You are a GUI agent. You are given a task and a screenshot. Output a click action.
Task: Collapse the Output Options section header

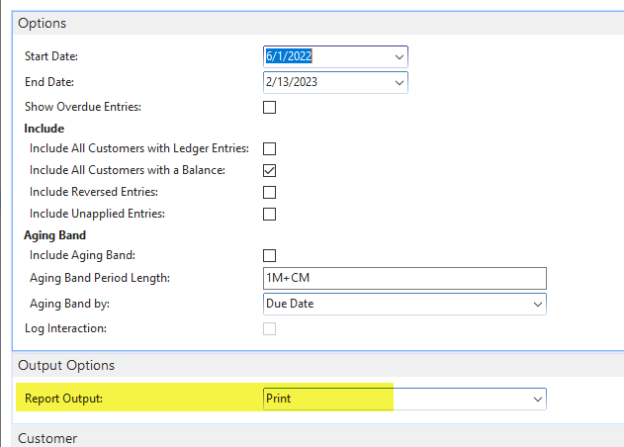click(x=66, y=366)
